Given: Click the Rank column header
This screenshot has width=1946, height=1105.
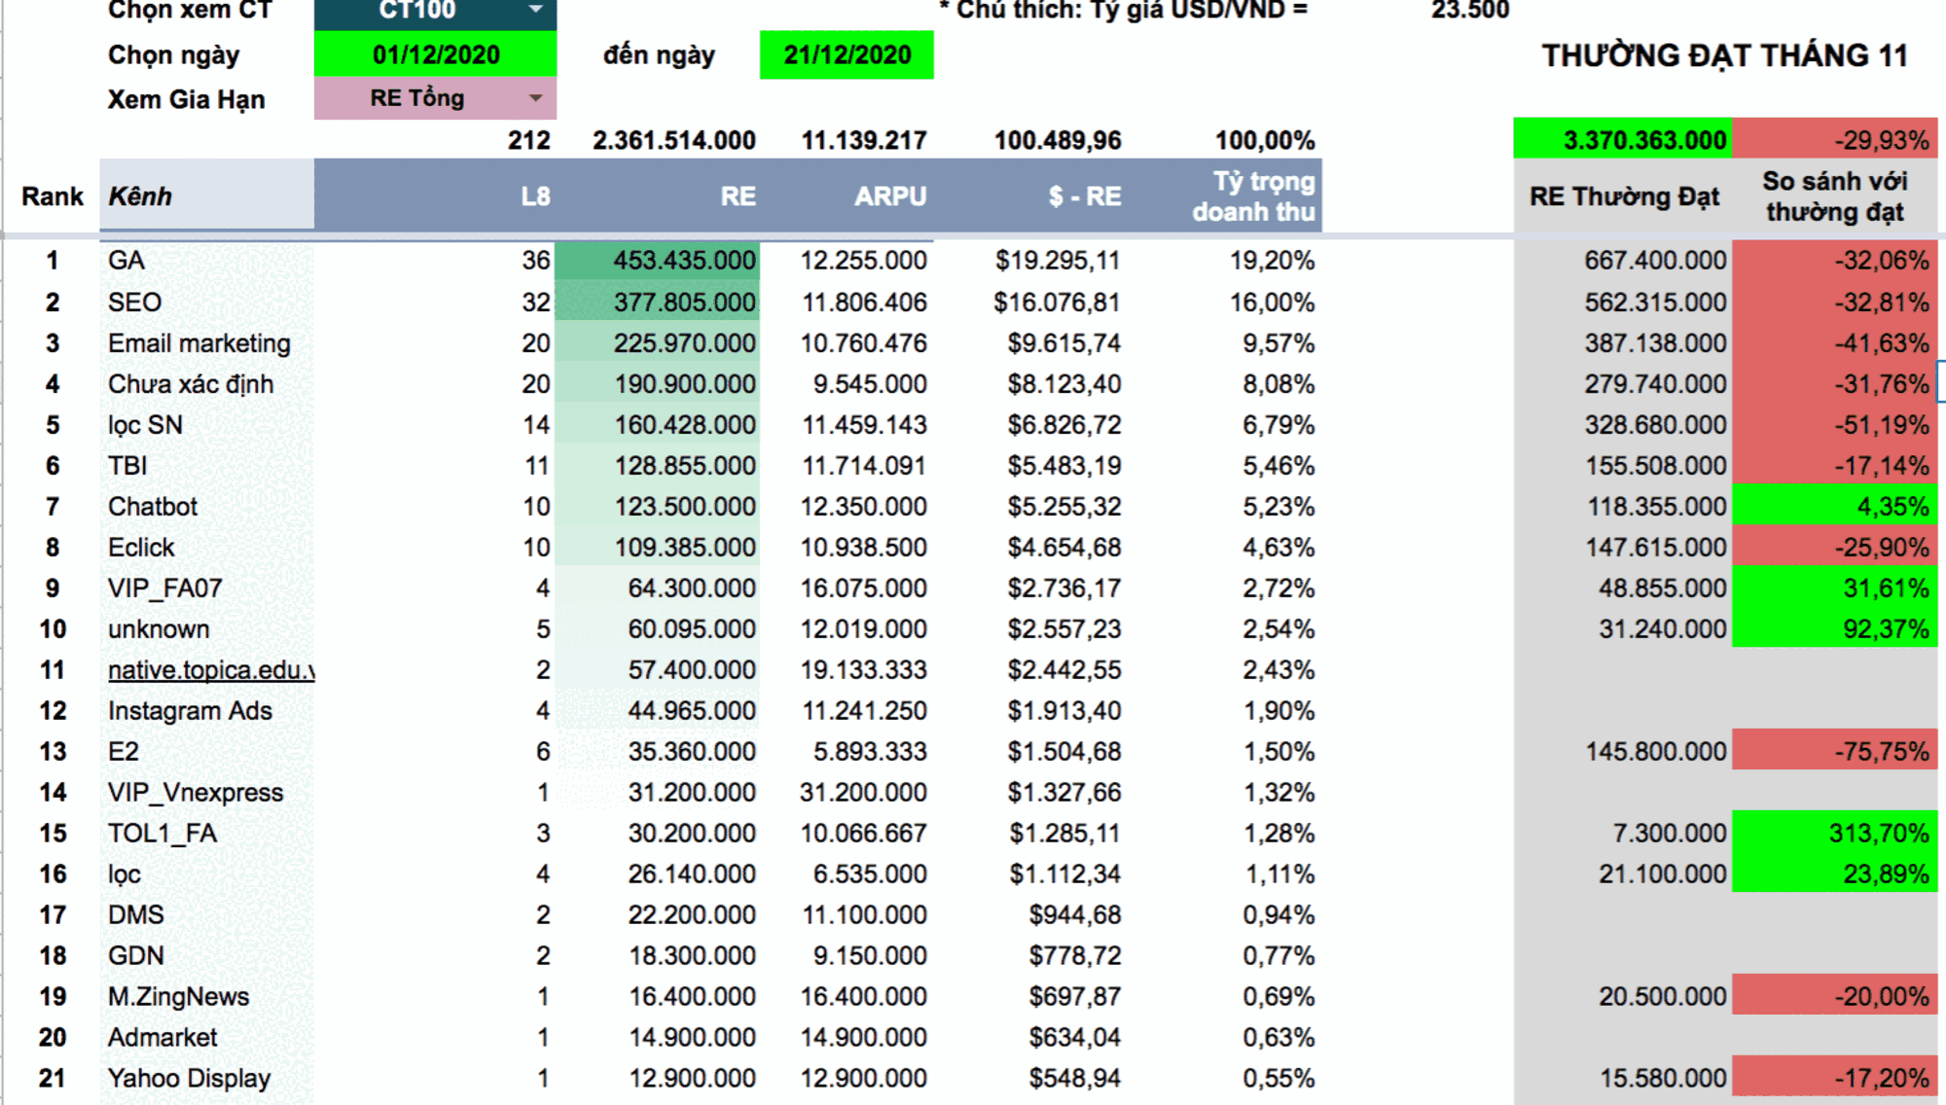Looking at the screenshot, I should [x=53, y=196].
